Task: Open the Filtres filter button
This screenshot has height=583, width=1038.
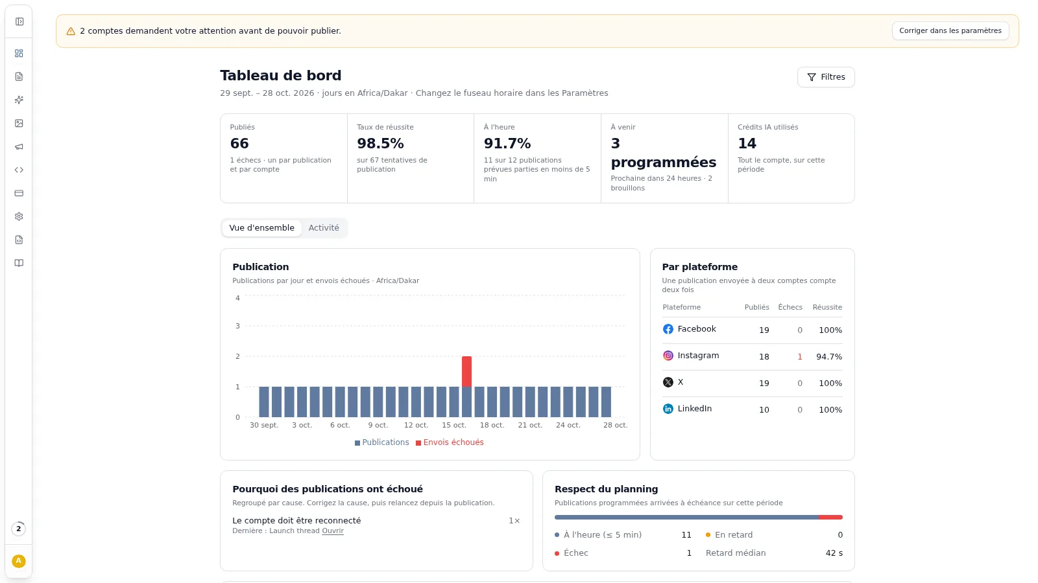Action: pos(826,77)
